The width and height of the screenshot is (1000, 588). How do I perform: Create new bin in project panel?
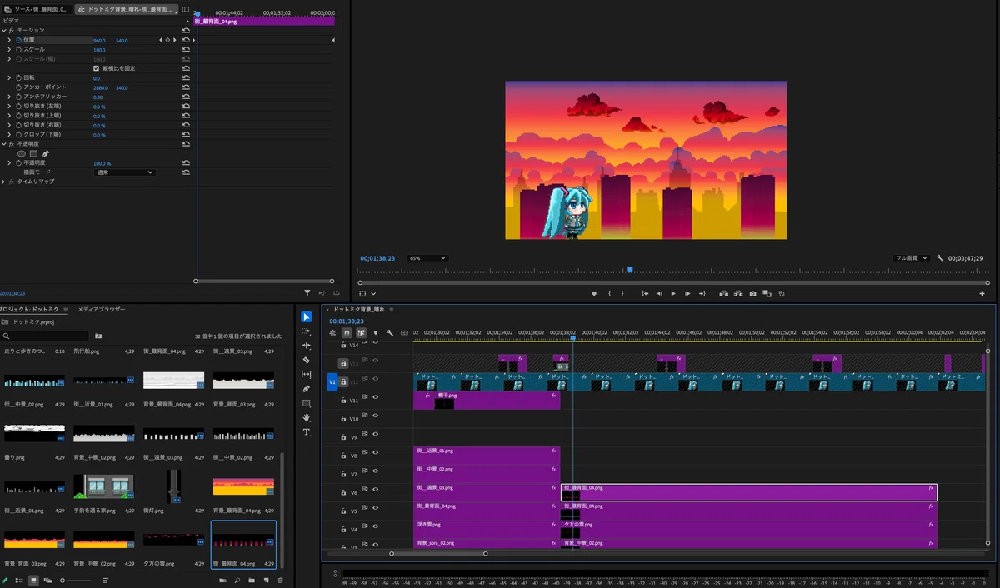pyautogui.click(x=252, y=580)
